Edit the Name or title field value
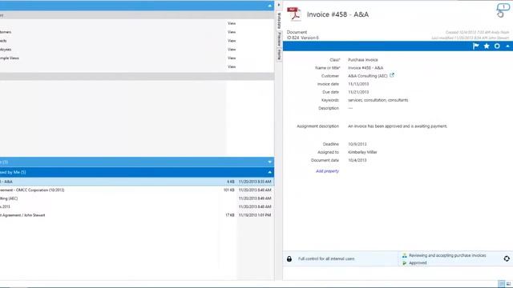Image resolution: width=513 pixels, height=288 pixels. point(366,68)
